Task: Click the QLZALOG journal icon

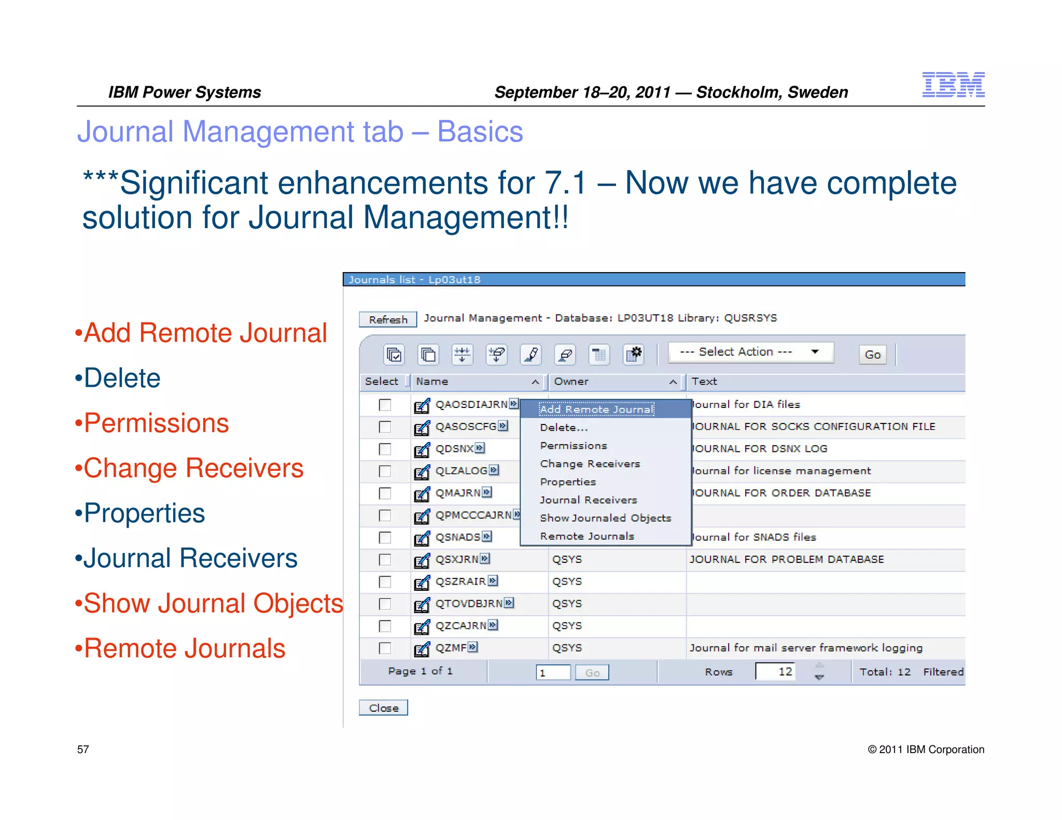Action: point(422,472)
